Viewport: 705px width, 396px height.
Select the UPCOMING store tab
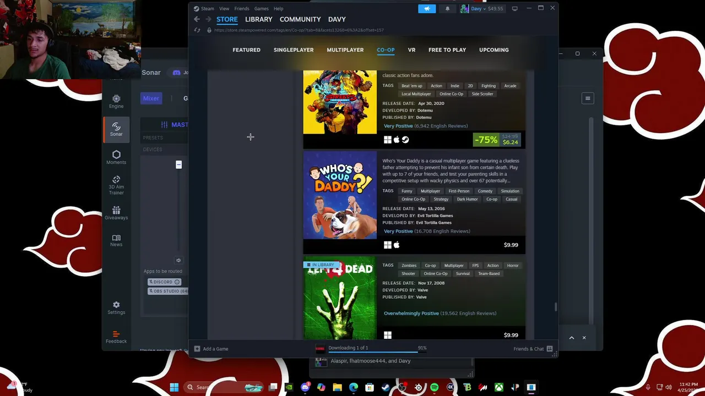click(x=494, y=50)
